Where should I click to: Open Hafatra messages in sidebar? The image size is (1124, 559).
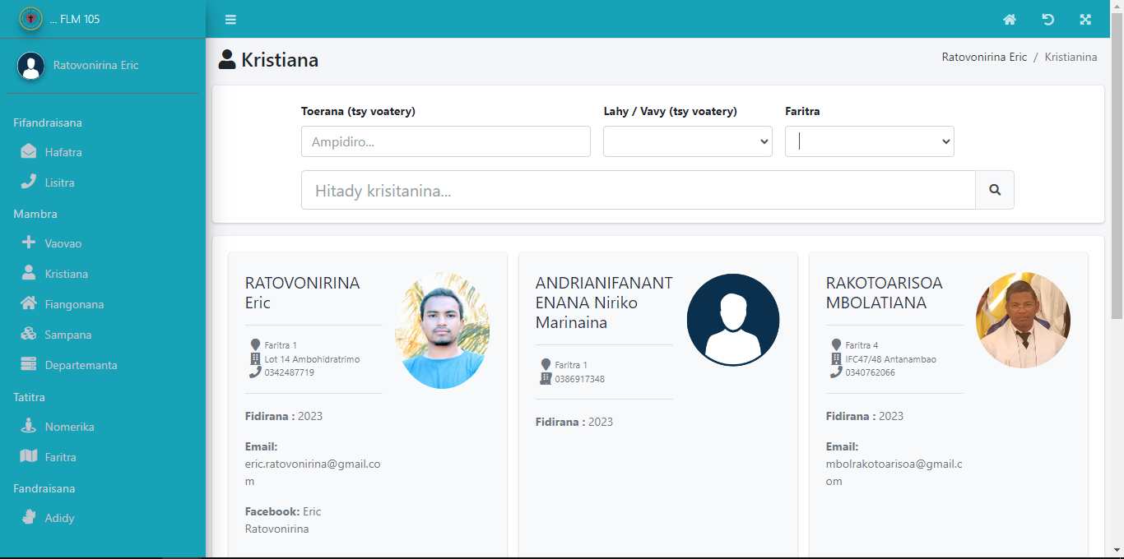pos(63,152)
